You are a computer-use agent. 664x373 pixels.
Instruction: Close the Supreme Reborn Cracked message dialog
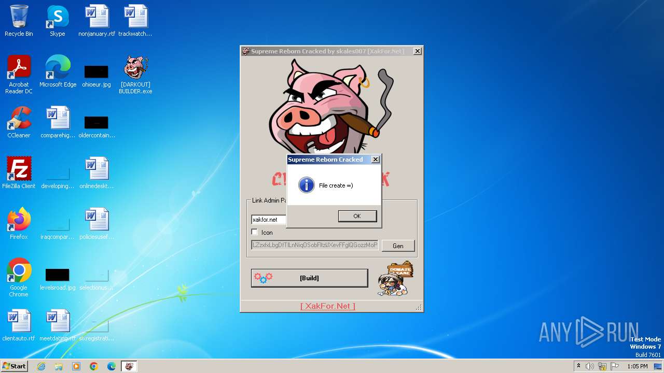(x=376, y=160)
